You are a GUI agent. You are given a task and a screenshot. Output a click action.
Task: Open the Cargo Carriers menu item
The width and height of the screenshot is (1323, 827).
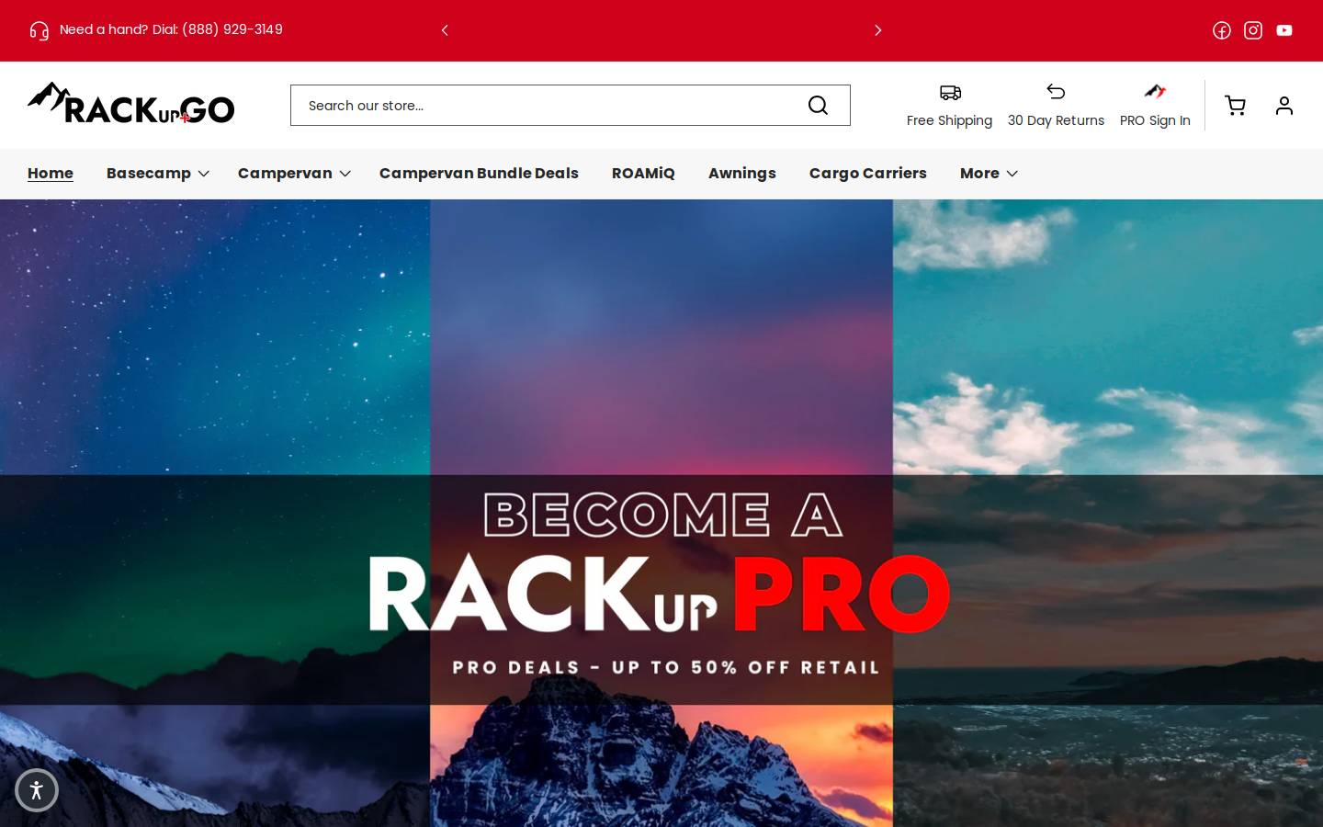pyautogui.click(x=868, y=173)
